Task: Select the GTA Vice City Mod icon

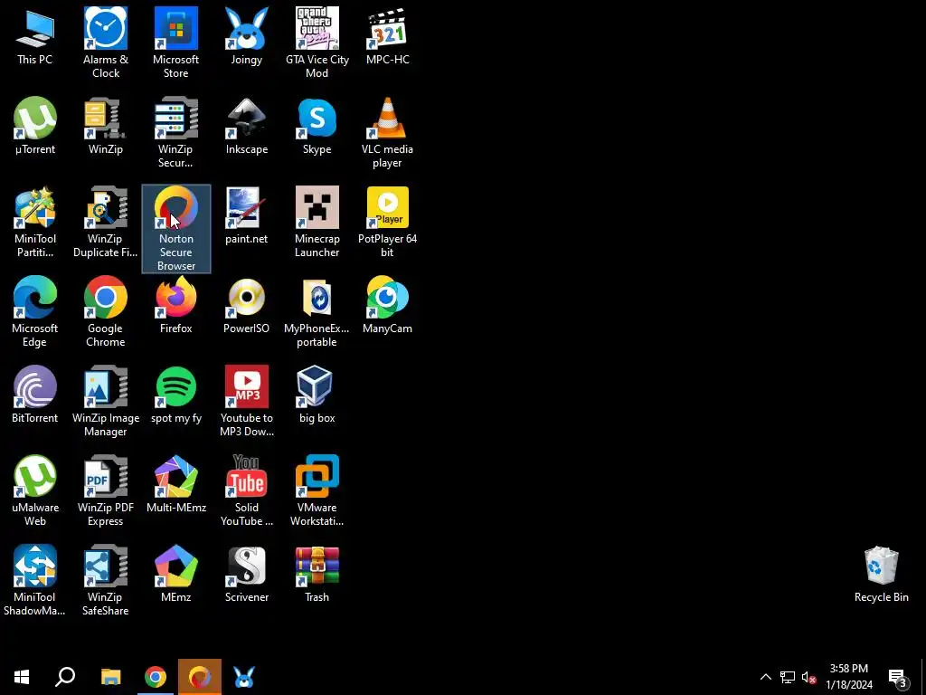Action: [317, 43]
